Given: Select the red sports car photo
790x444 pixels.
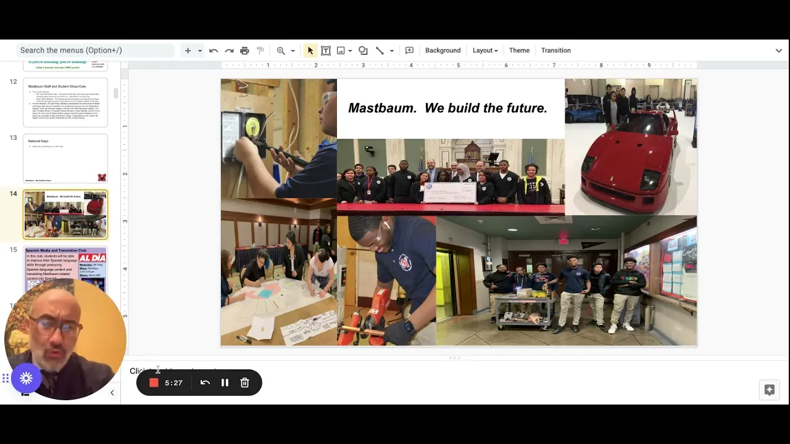Looking at the screenshot, I should pyautogui.click(x=631, y=147).
